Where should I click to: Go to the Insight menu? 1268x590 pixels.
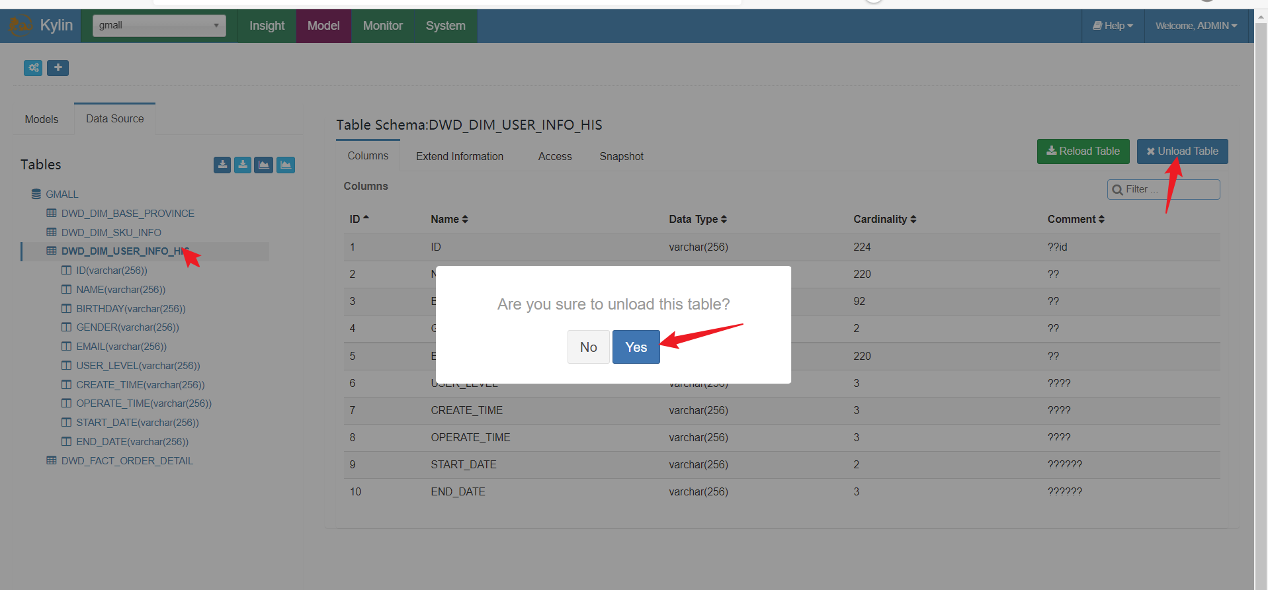point(267,26)
